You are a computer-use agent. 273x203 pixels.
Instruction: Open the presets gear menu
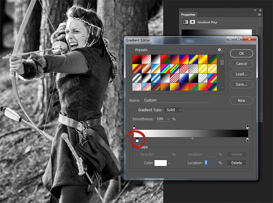(220, 50)
